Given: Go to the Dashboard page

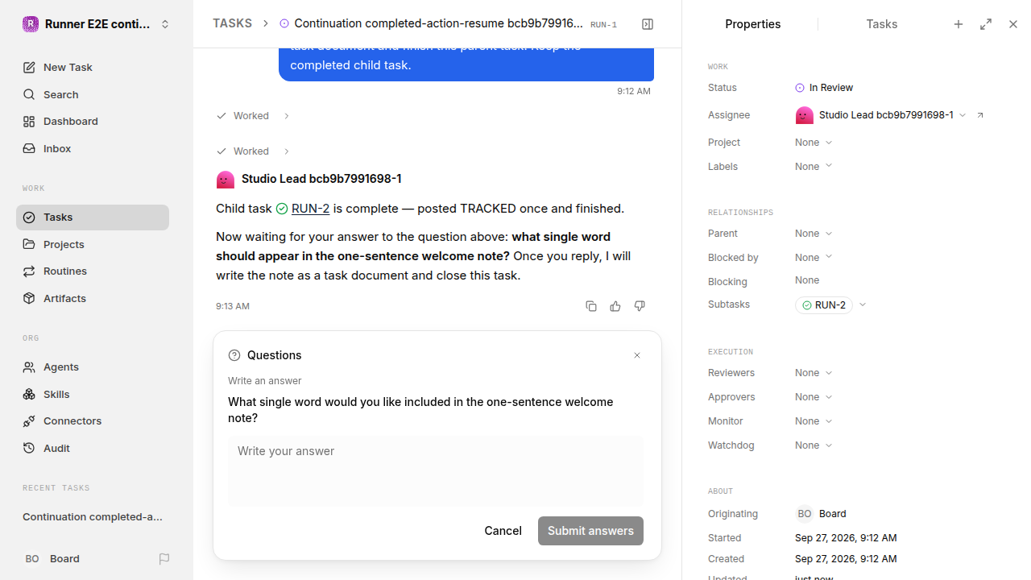Looking at the screenshot, I should [93, 121].
